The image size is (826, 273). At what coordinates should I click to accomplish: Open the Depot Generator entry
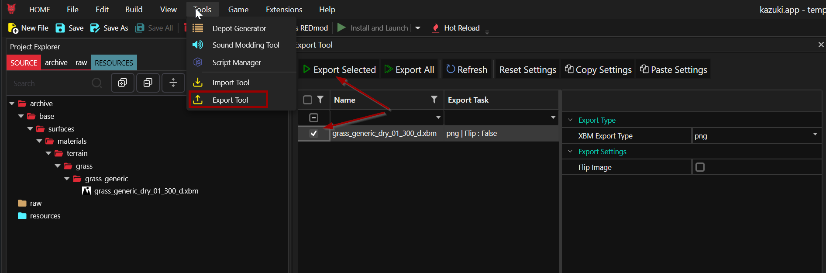[239, 28]
